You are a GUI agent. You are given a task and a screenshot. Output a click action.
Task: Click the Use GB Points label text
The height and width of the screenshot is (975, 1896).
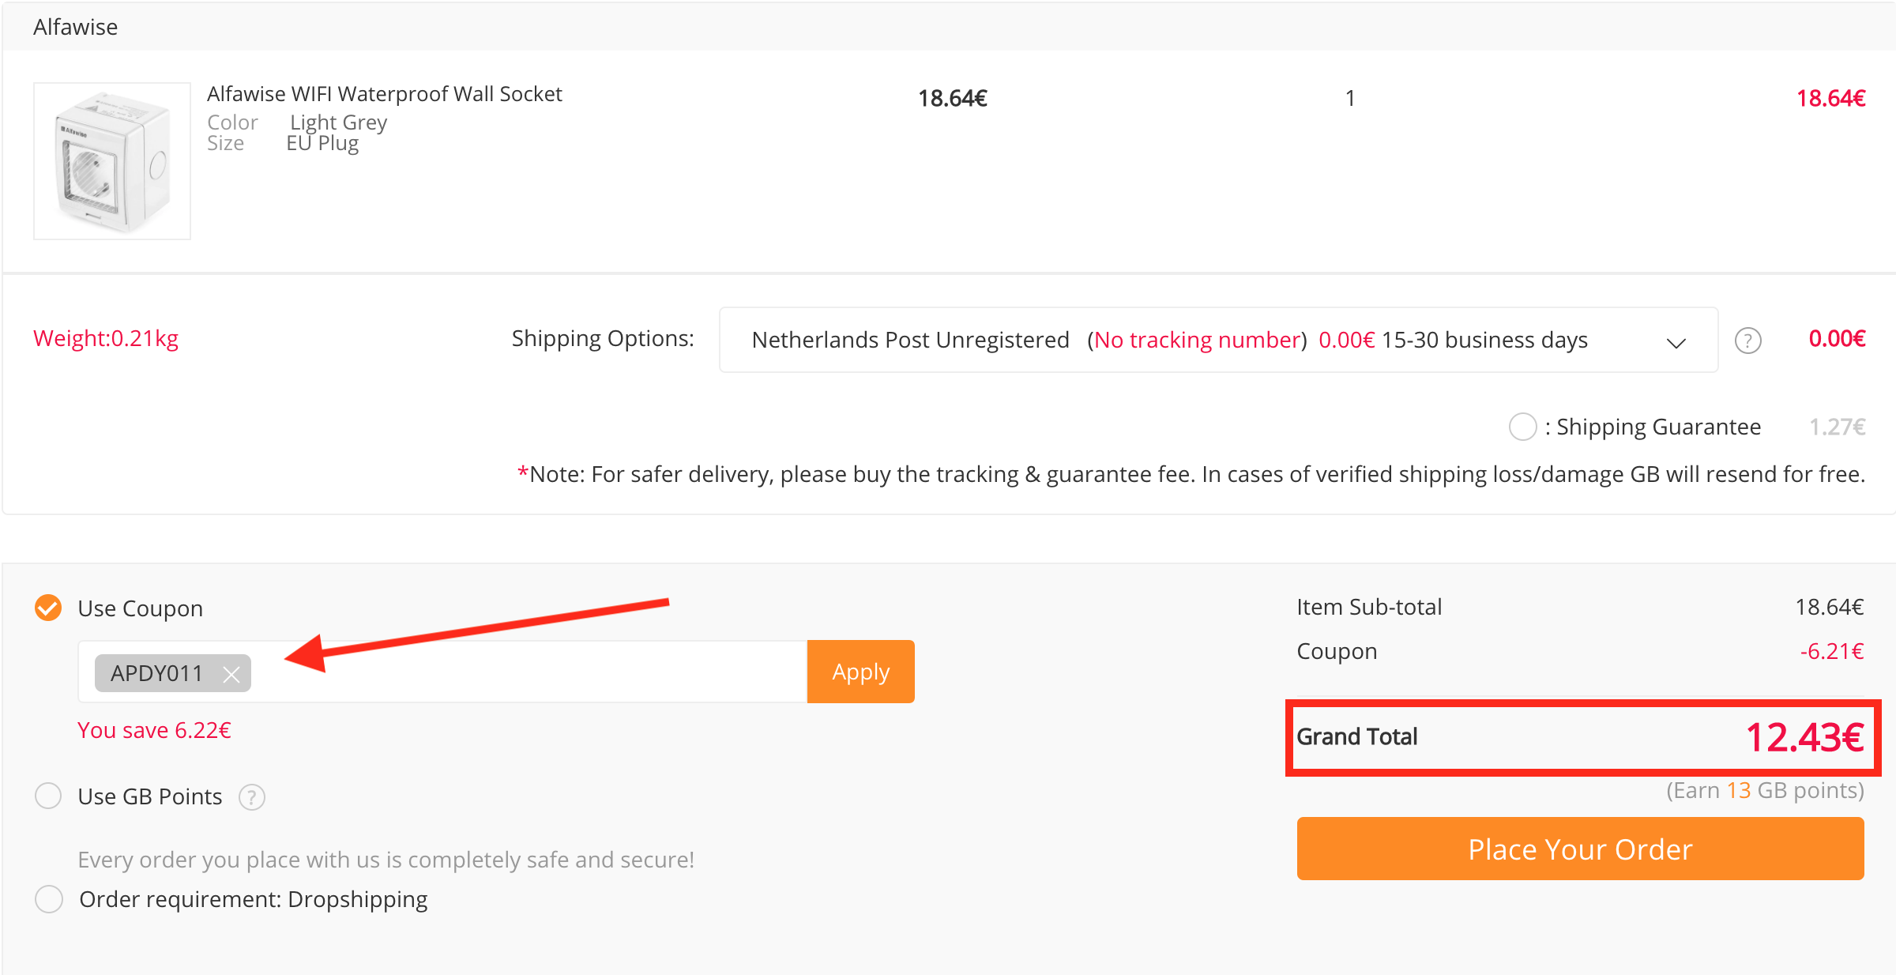coord(150,796)
